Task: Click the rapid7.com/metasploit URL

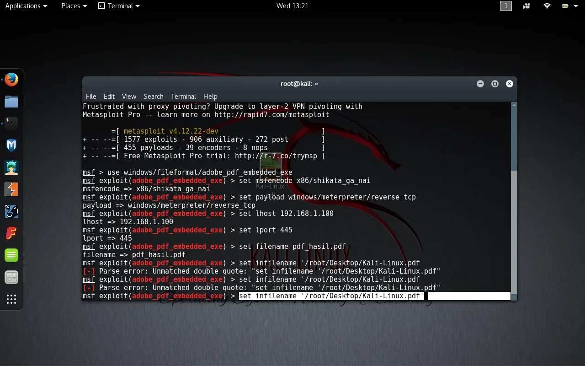Action: click(271, 115)
